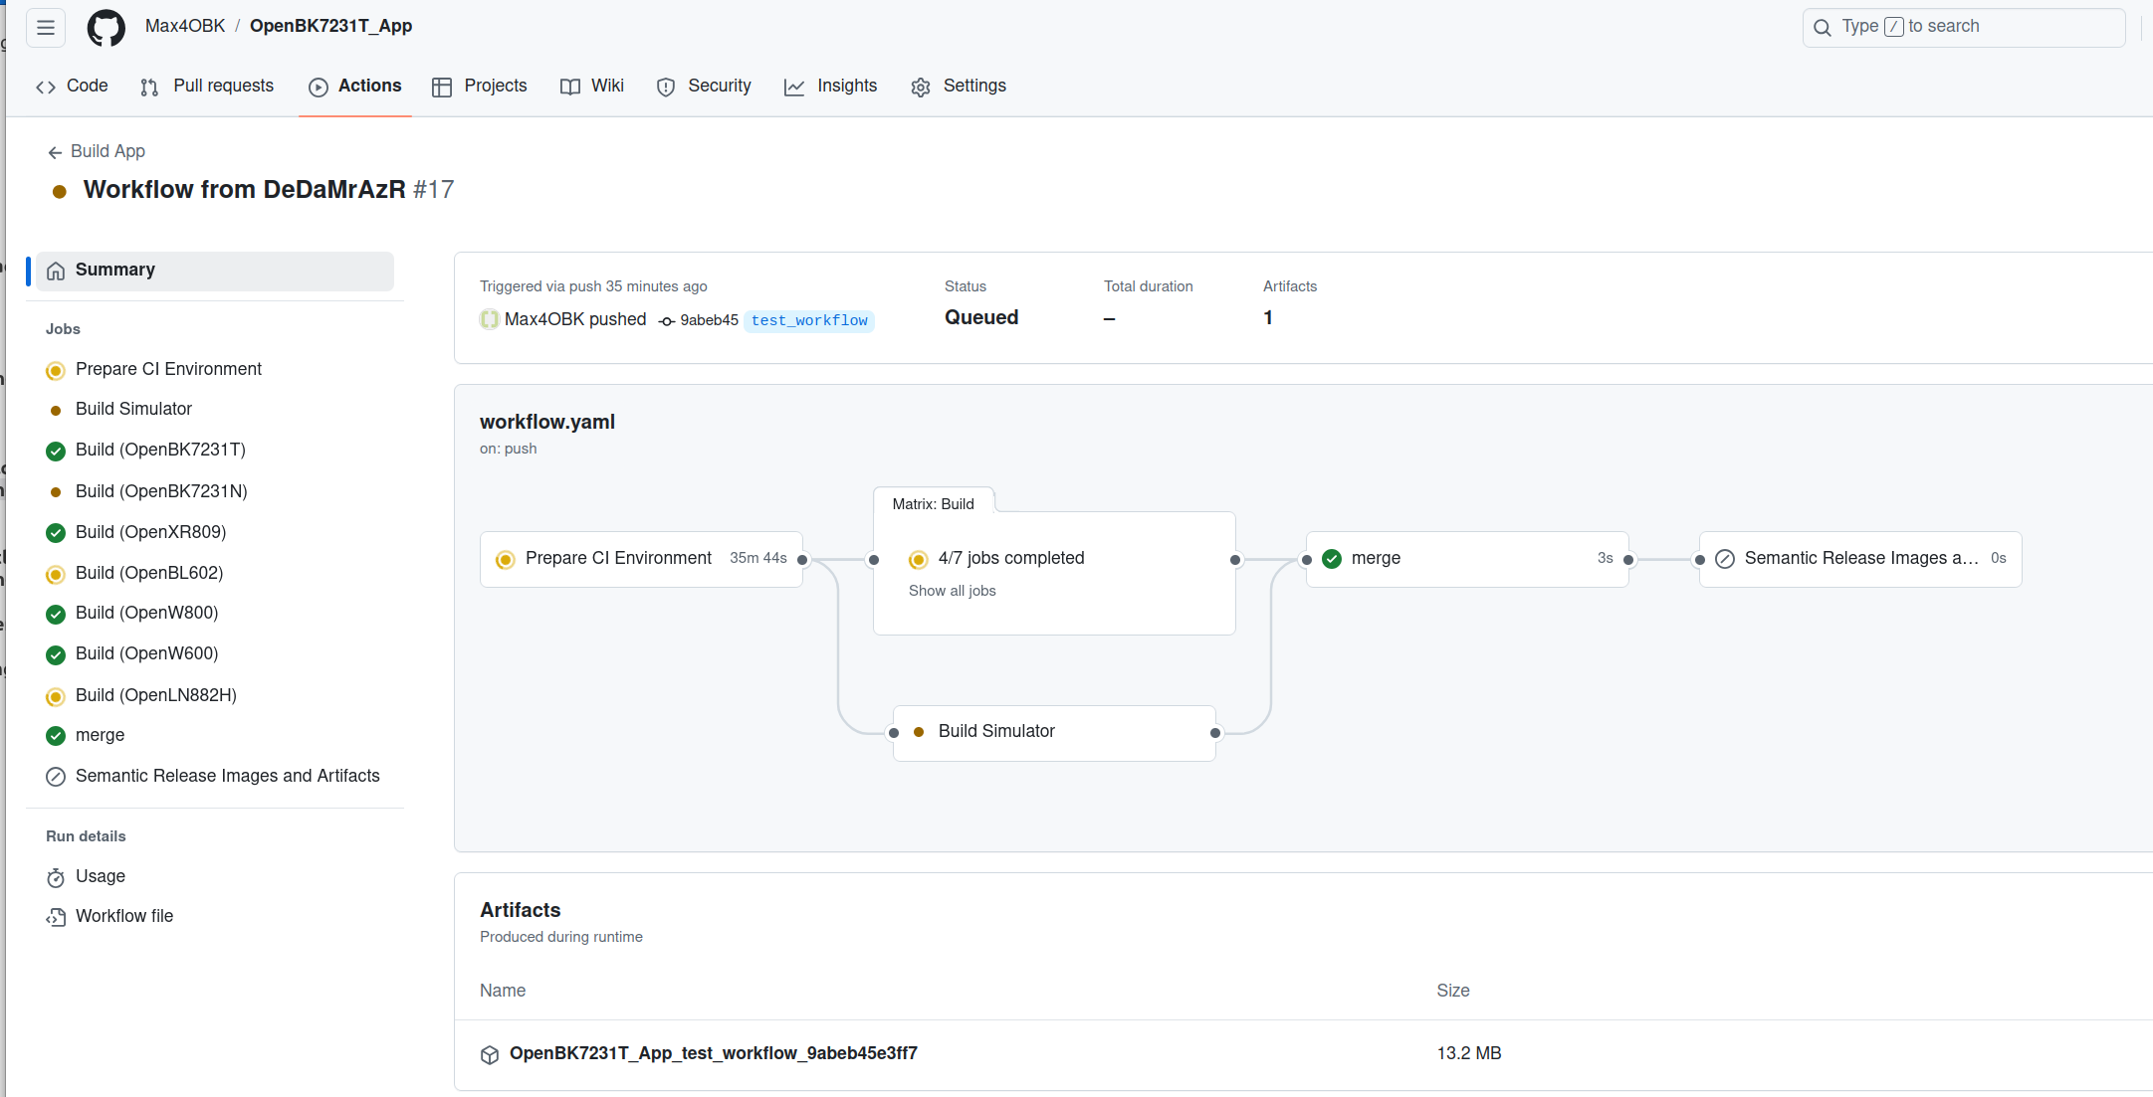Screen dimensions: 2153x1097
Task: Open Semantic Release Images graph node
Action: pos(1860,559)
